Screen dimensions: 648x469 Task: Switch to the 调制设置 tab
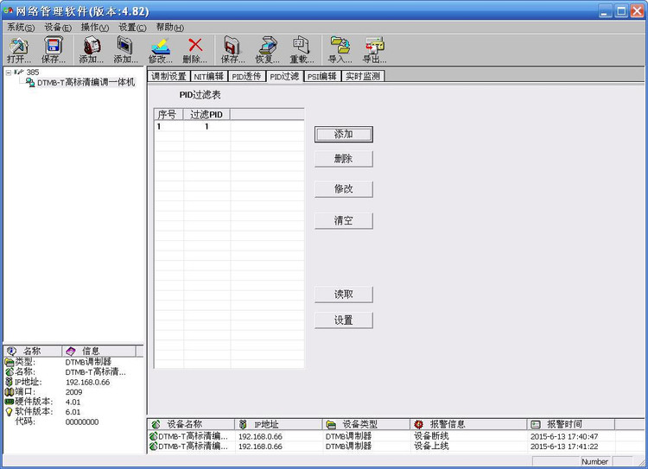click(168, 76)
